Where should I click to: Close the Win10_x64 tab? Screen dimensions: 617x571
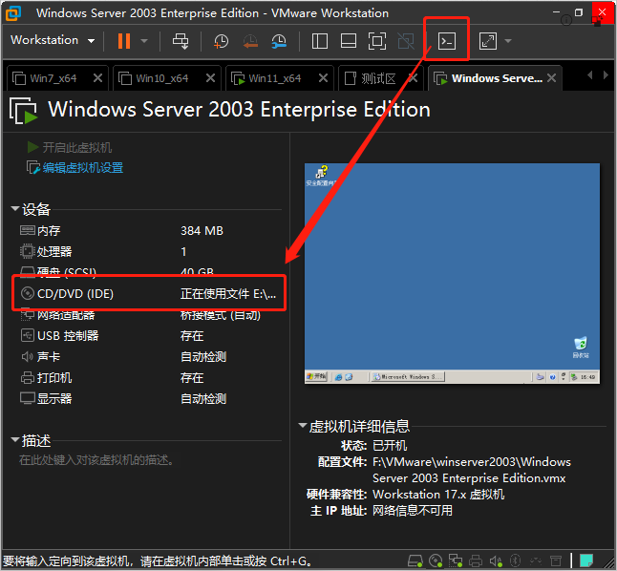[210, 78]
